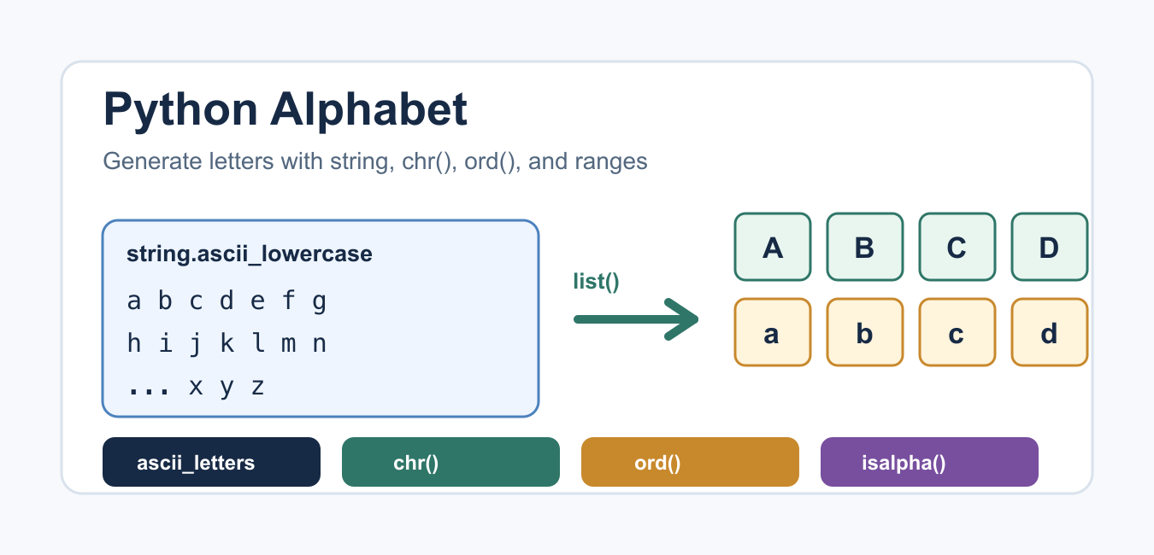Click the lowercase c letter tile

click(957, 332)
